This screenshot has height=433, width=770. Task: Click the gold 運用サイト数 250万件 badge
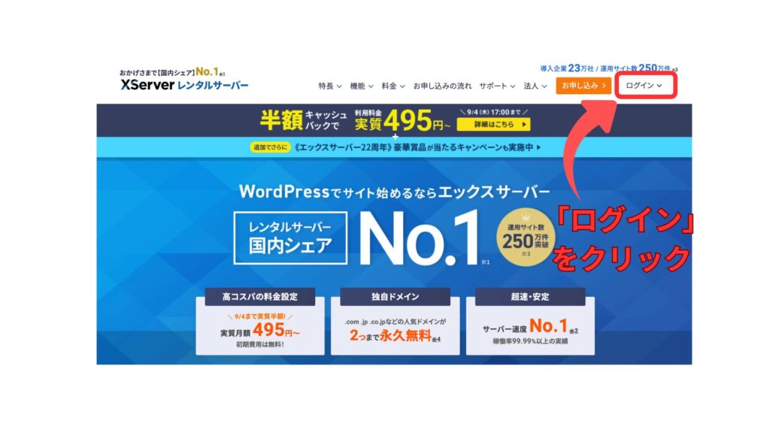pyautogui.click(x=526, y=237)
